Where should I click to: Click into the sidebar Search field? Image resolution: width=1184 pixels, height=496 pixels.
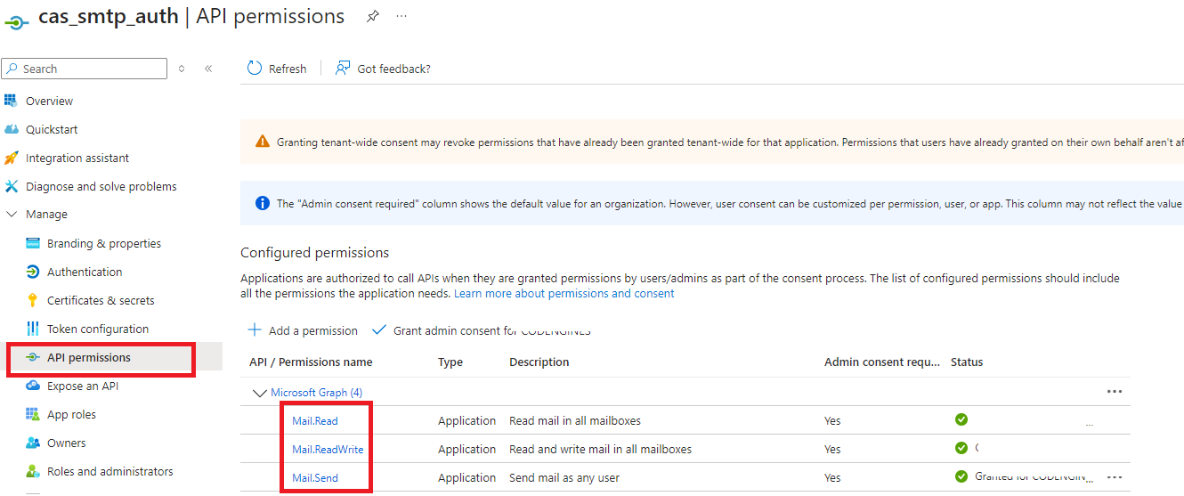[85, 69]
